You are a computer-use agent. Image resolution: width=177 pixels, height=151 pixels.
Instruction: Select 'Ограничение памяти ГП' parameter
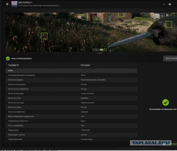pyautogui.click(x=18, y=121)
